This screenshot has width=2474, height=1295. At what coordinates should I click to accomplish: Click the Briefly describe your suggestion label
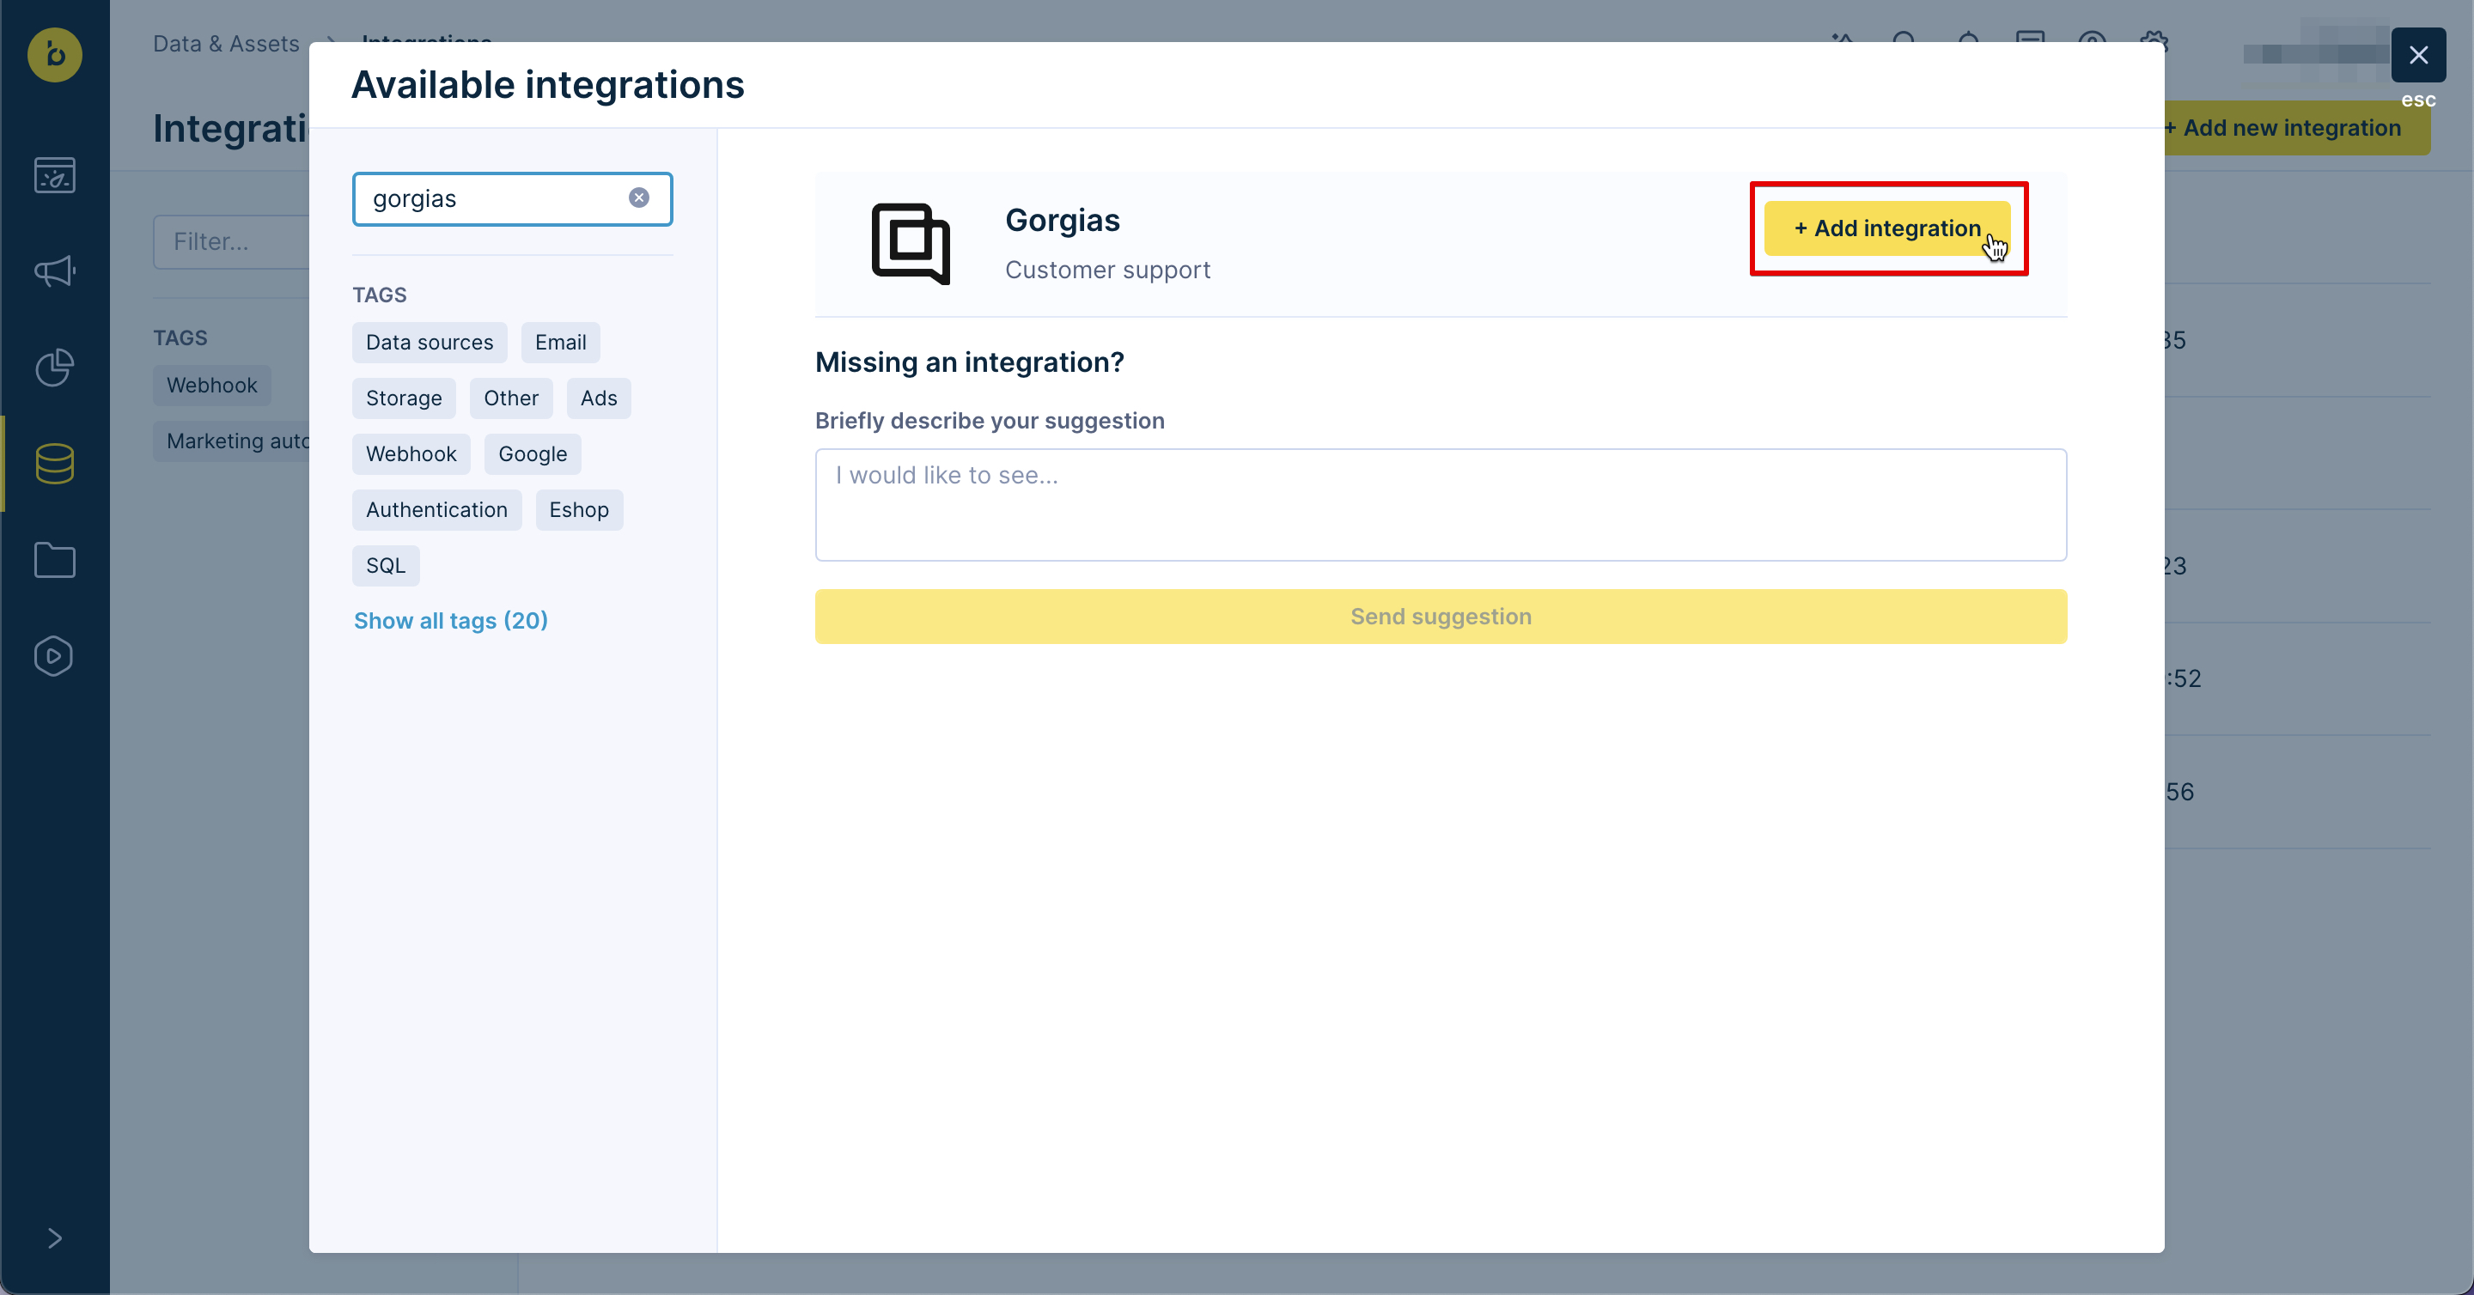(990, 421)
